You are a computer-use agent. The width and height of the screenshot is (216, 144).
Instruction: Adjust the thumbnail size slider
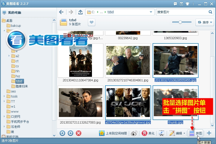click(180, 22)
